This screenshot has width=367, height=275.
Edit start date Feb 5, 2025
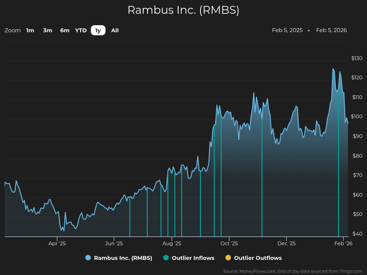[x=287, y=30]
